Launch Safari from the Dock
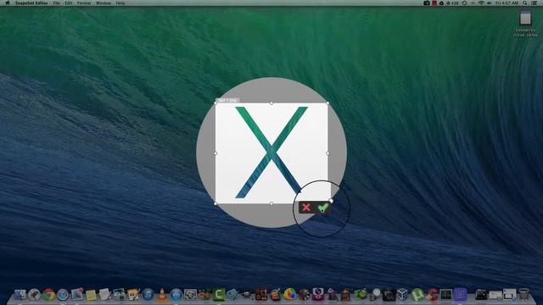Viewport: 543px width, 305px height. coord(63,295)
